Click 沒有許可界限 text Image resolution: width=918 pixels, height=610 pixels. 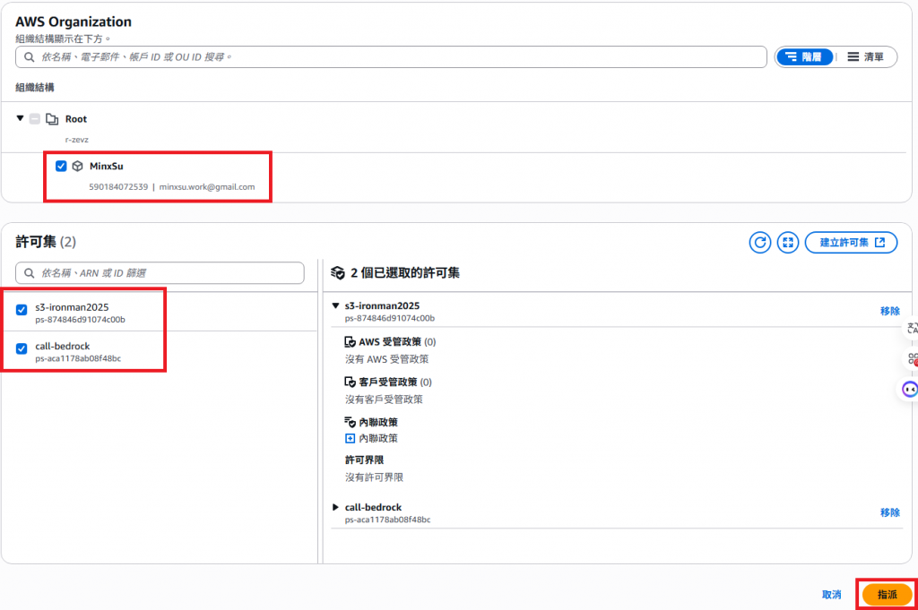point(374,477)
